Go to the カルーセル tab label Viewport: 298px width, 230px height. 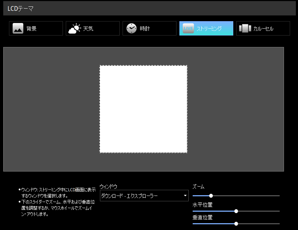(263, 29)
